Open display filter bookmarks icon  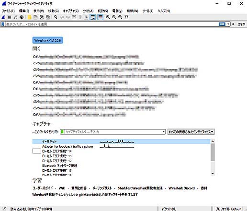click(x=3, y=24)
